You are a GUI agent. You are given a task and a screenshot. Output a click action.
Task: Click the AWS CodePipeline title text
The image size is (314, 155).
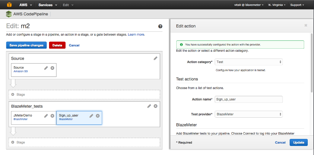(x=31, y=15)
